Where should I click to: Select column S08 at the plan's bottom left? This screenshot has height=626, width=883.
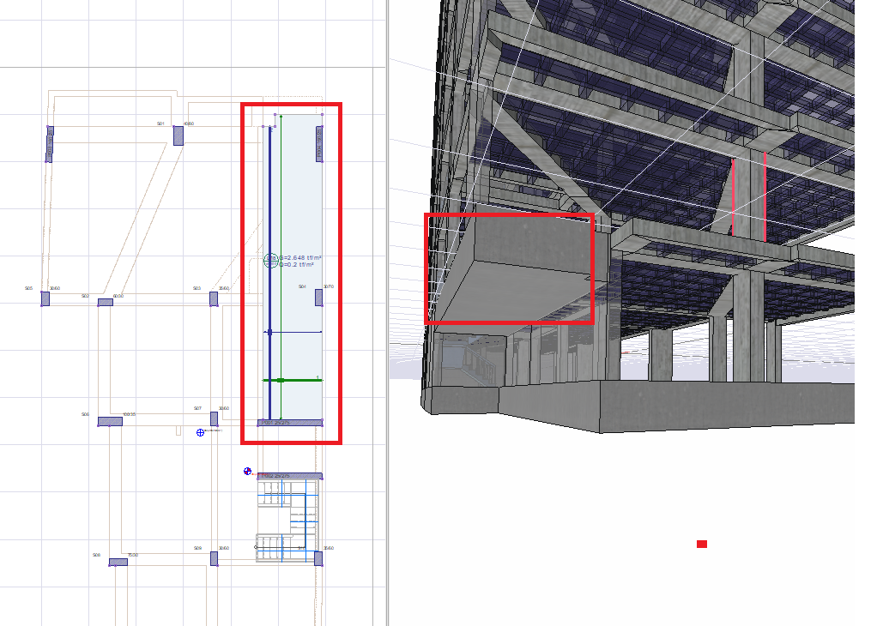click(x=118, y=562)
